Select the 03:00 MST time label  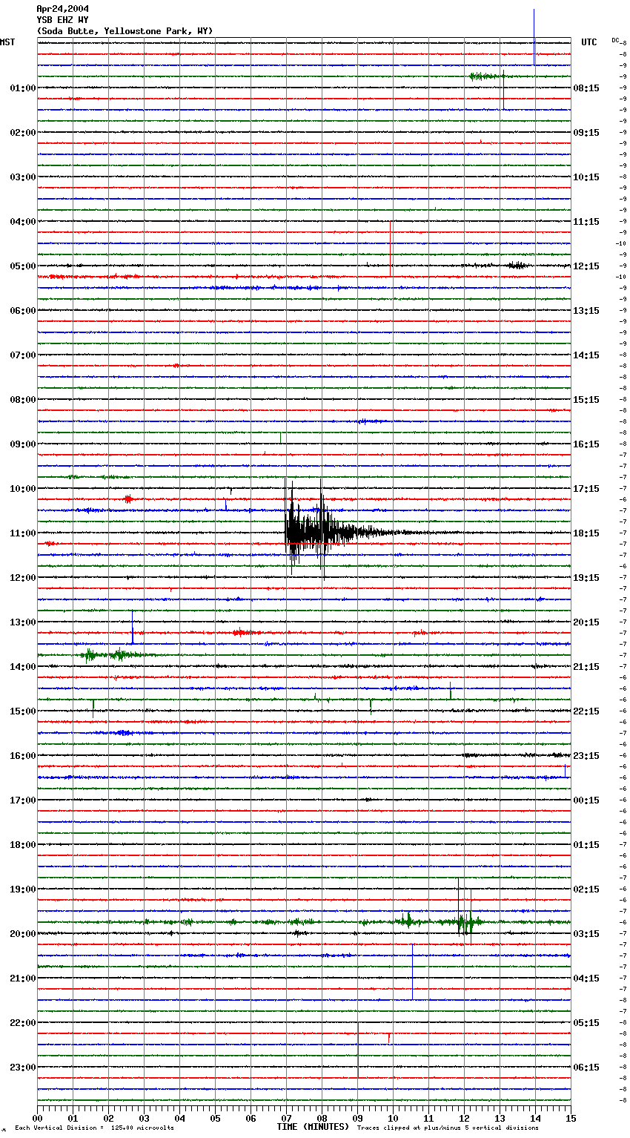[x=23, y=177]
